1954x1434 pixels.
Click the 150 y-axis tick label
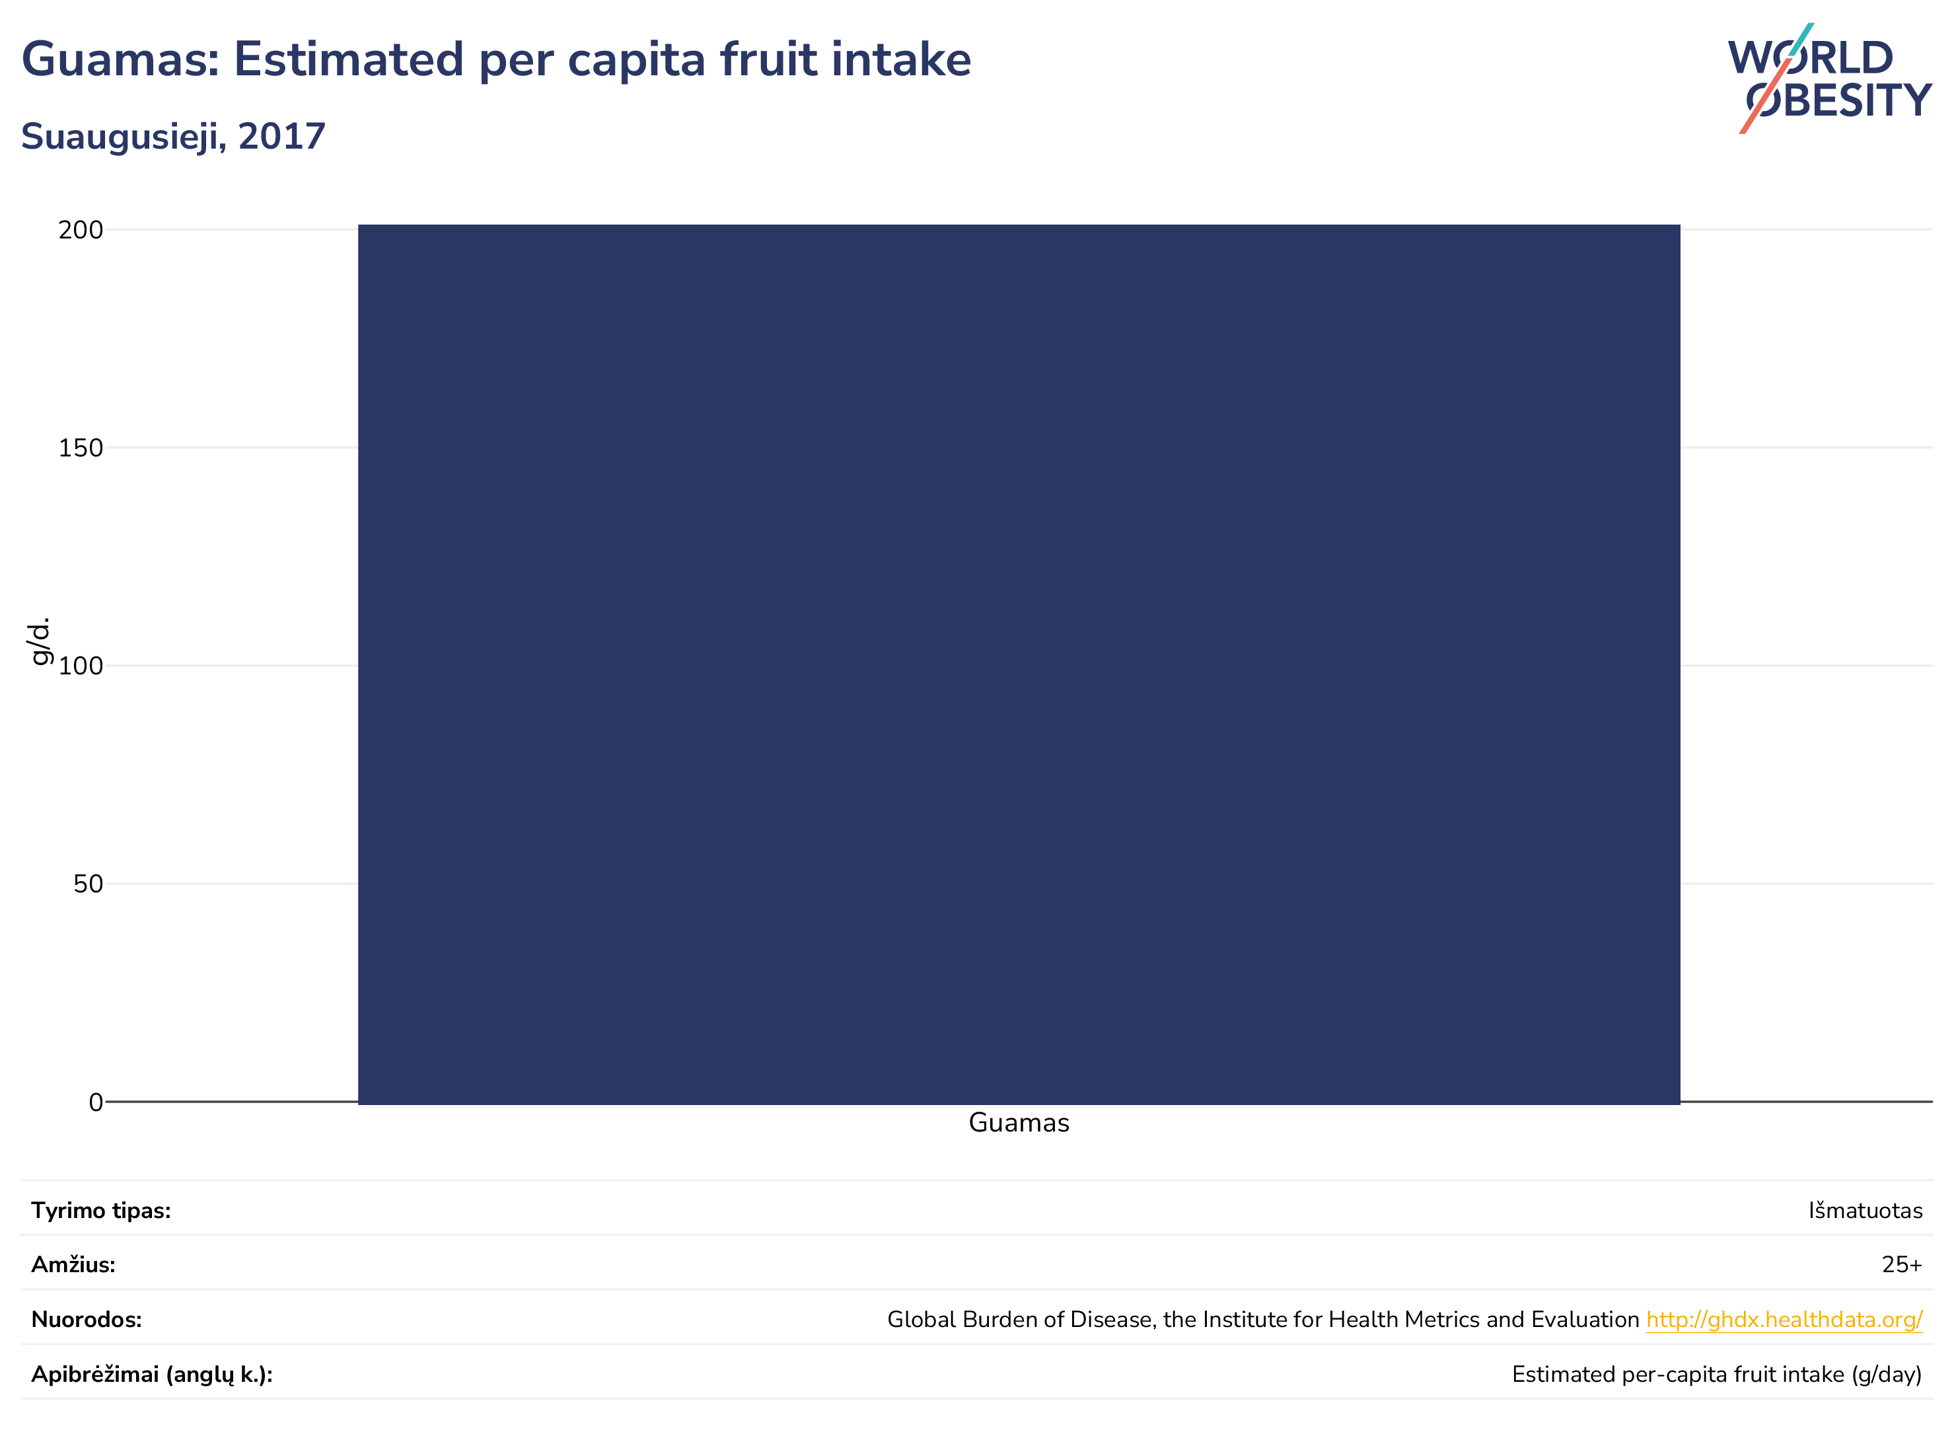[x=80, y=448]
